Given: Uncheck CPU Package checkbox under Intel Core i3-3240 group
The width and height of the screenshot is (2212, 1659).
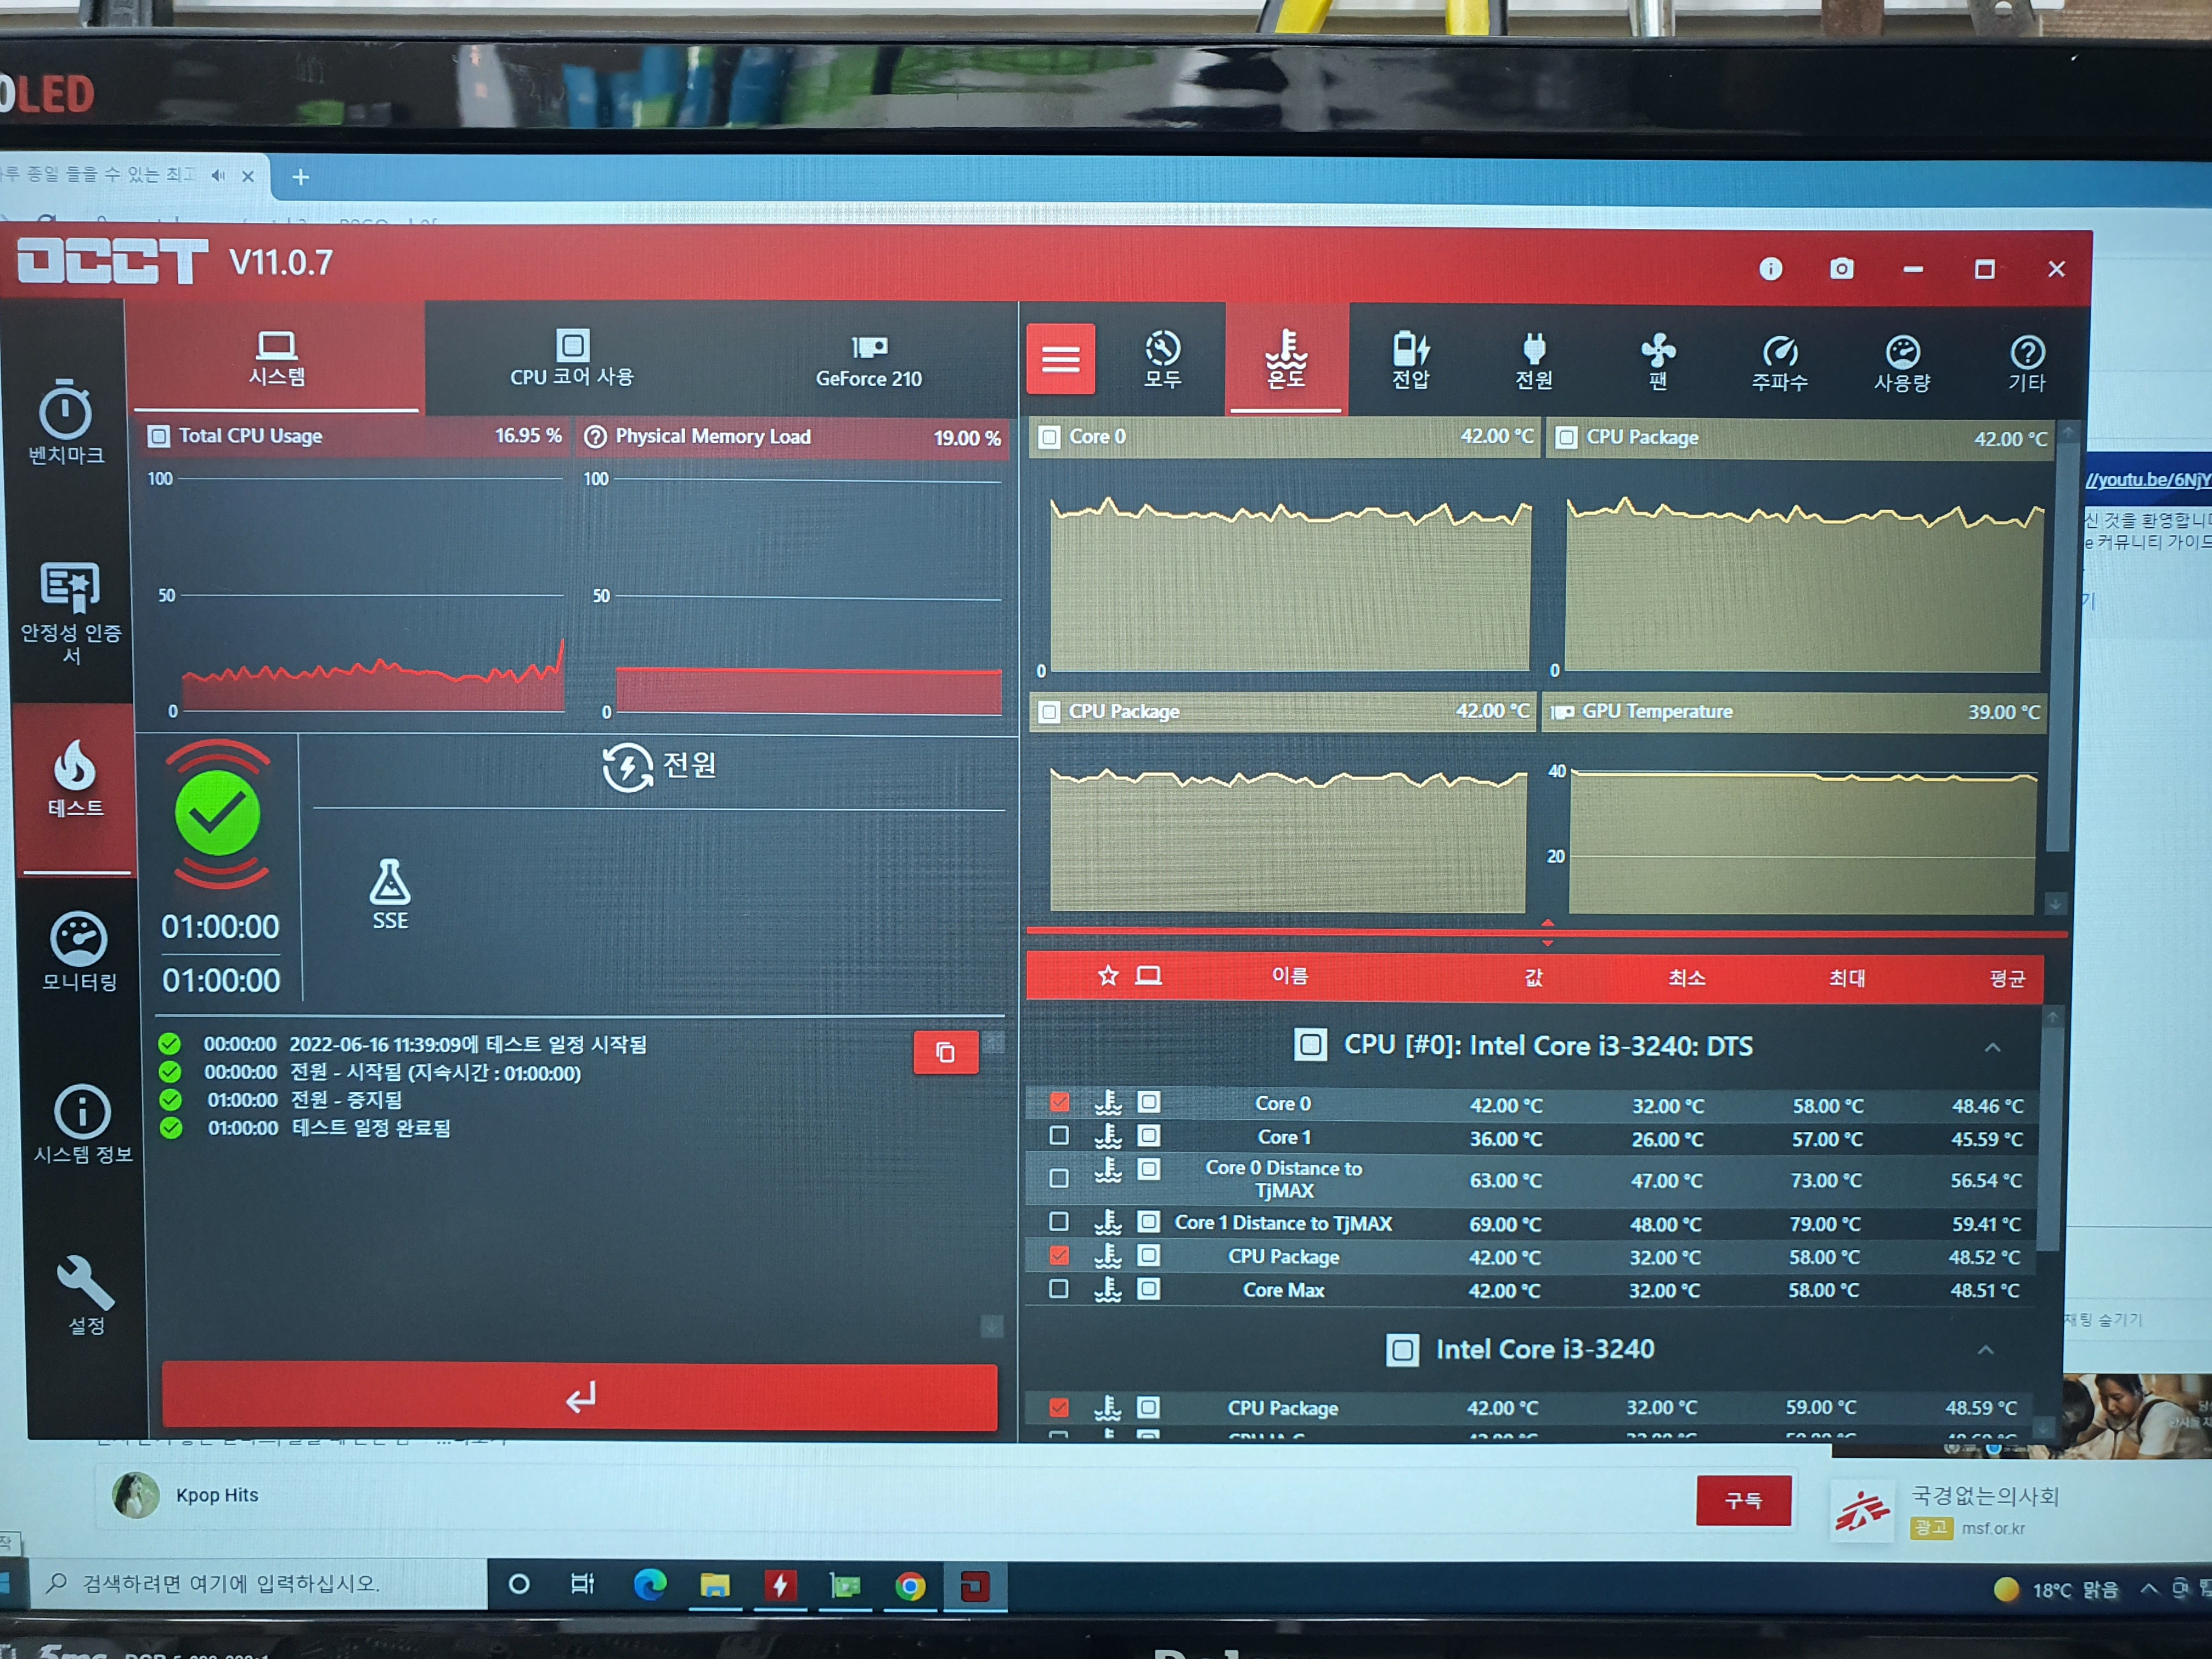Looking at the screenshot, I should pyautogui.click(x=1059, y=1407).
